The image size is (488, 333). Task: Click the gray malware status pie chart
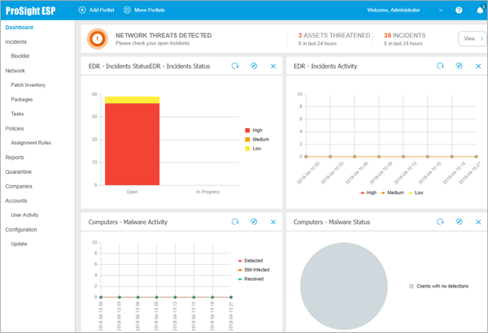(344, 286)
